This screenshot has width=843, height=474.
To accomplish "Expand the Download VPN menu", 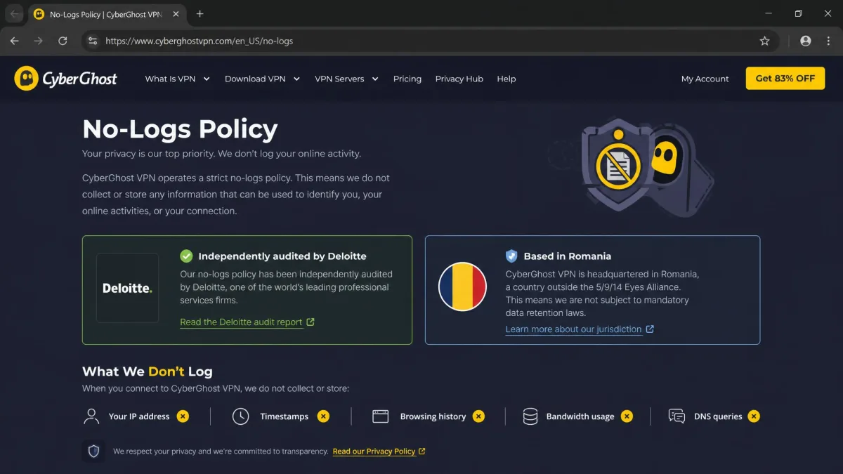I will click(x=263, y=79).
